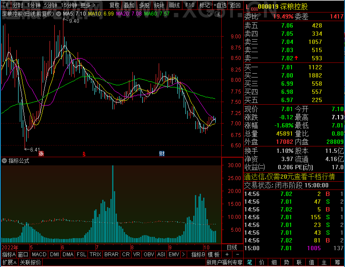Screen dimensions: 345x267
Task: Click the 15:00 final trade row with 1005 volume
Action: [294, 248]
